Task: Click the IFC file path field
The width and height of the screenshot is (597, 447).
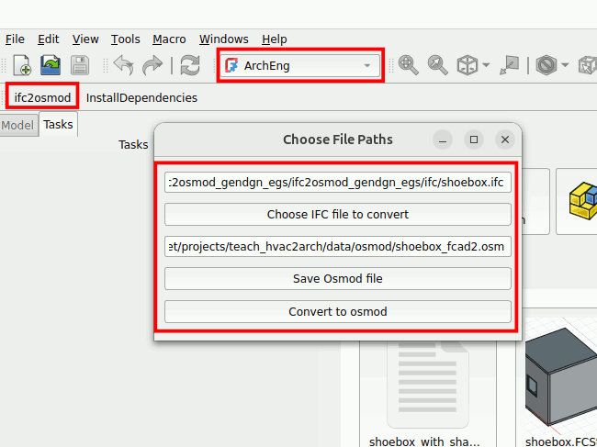Action: pos(337,183)
